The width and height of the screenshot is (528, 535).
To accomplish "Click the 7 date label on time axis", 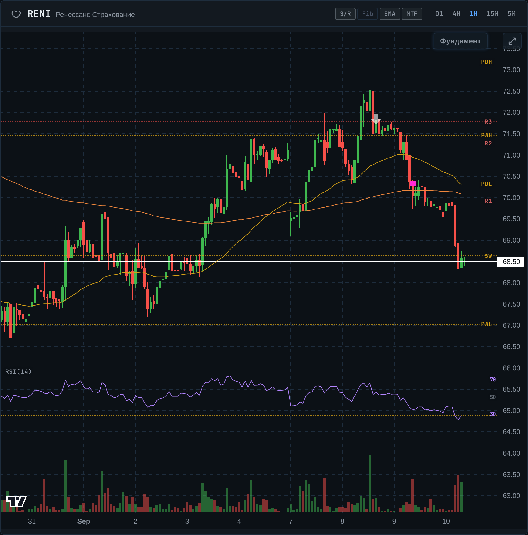I will point(291,521).
